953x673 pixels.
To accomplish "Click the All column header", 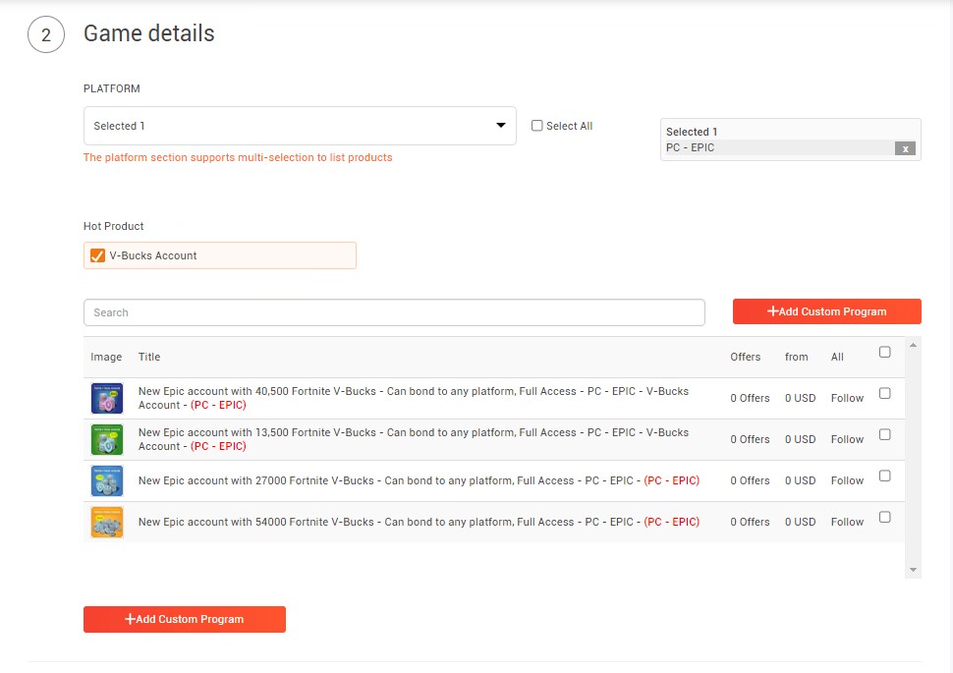I will tap(837, 357).
